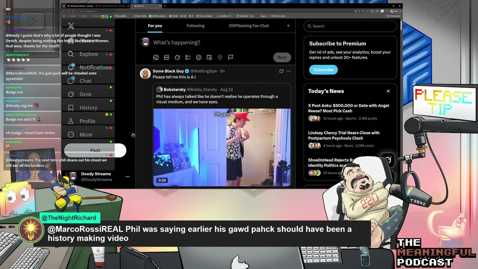Click the Grok enhance icon in composer

[x=177, y=58]
